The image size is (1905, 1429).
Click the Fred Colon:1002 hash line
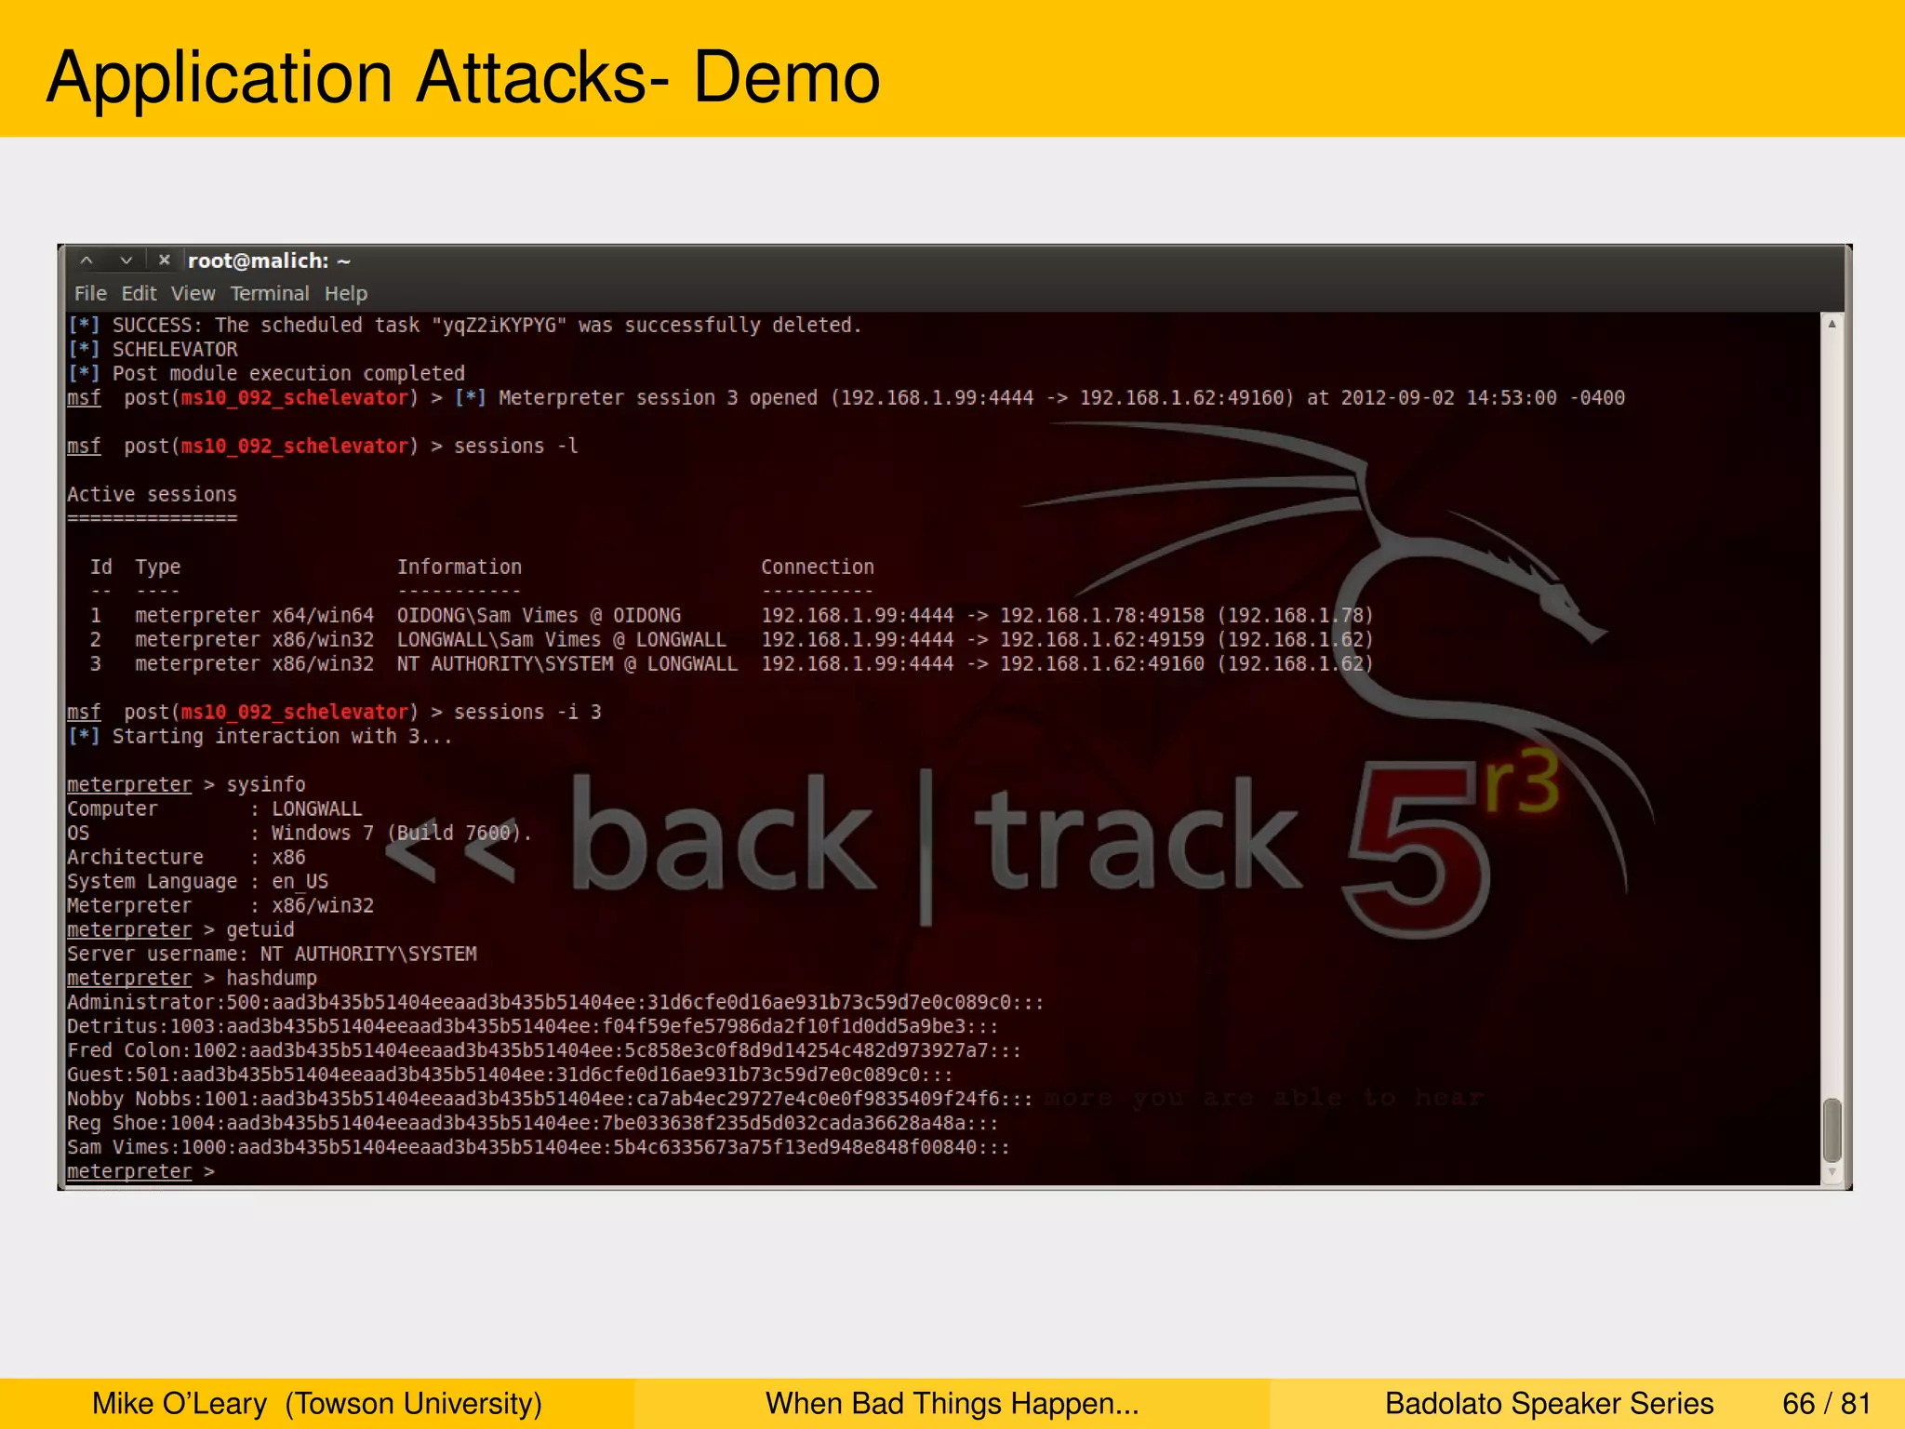pos(544,1051)
